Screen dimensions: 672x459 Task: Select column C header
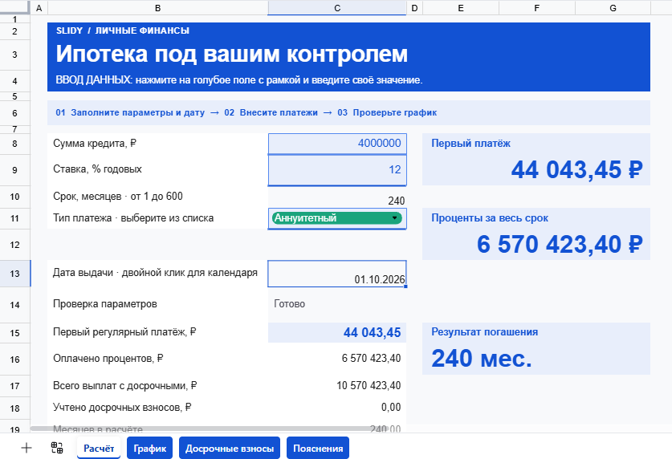(x=337, y=8)
